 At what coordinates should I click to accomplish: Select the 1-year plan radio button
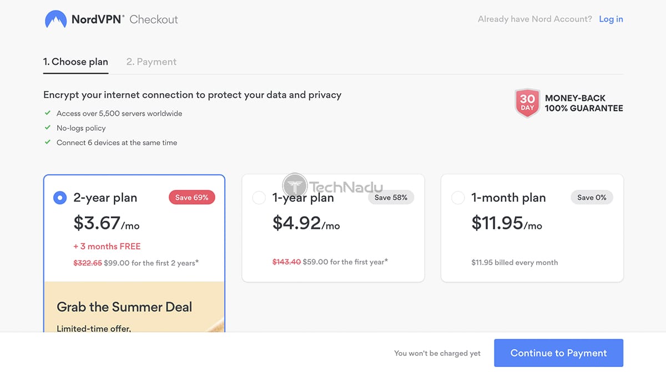click(259, 198)
